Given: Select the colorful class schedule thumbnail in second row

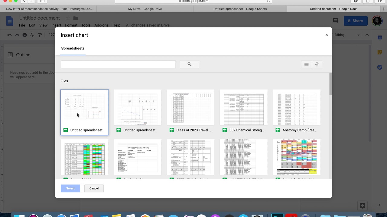Looking at the screenshot, I should pos(297,157).
